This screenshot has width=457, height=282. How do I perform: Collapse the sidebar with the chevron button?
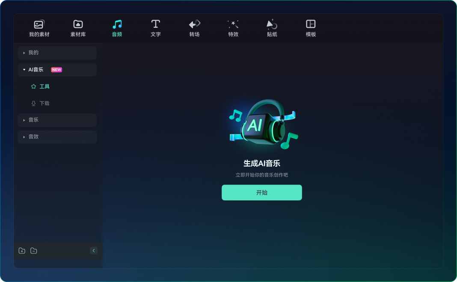[94, 250]
